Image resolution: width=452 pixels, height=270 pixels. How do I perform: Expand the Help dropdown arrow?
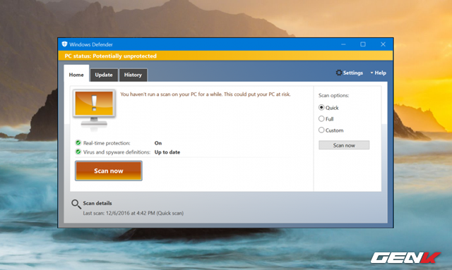pyautogui.click(x=372, y=73)
